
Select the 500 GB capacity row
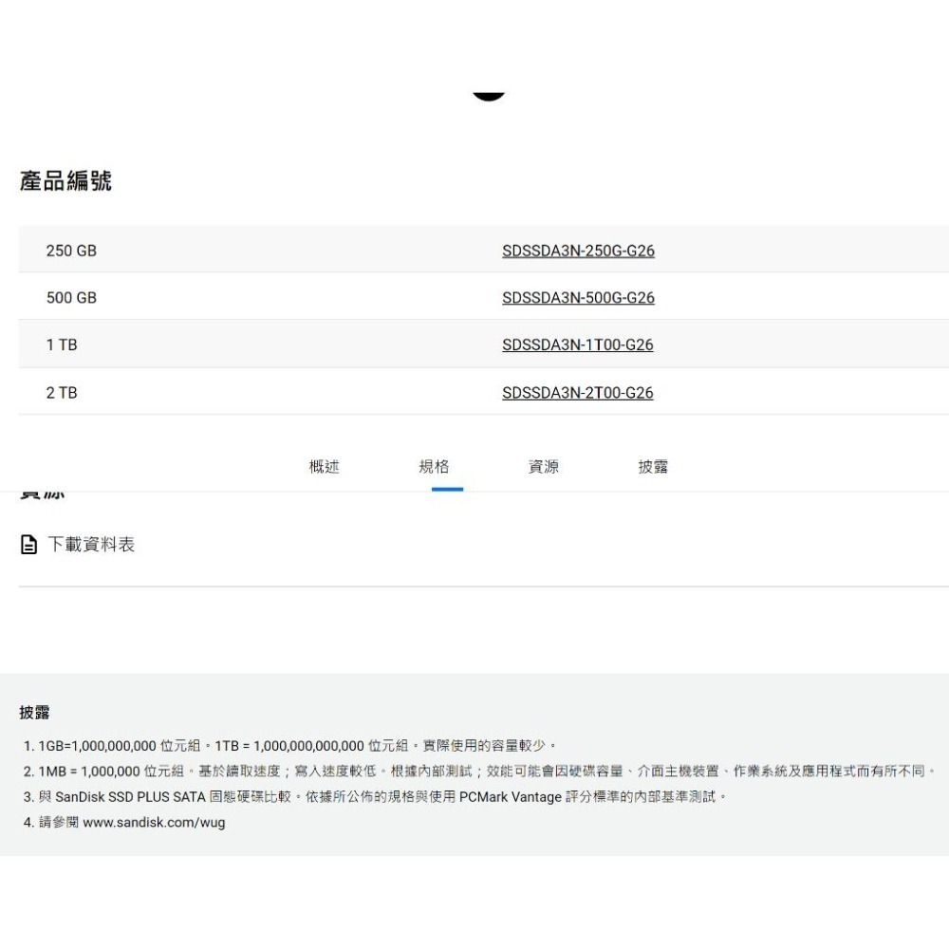tap(70, 297)
